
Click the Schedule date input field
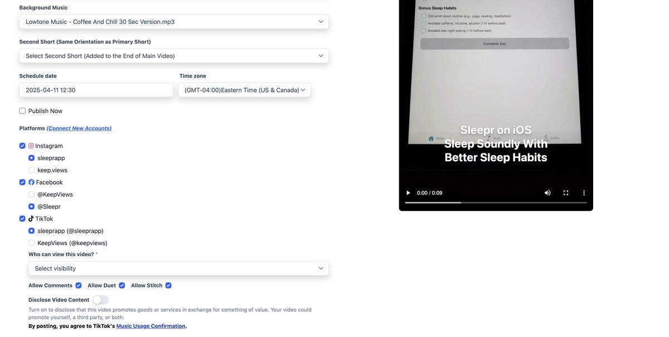pyautogui.click(x=96, y=90)
